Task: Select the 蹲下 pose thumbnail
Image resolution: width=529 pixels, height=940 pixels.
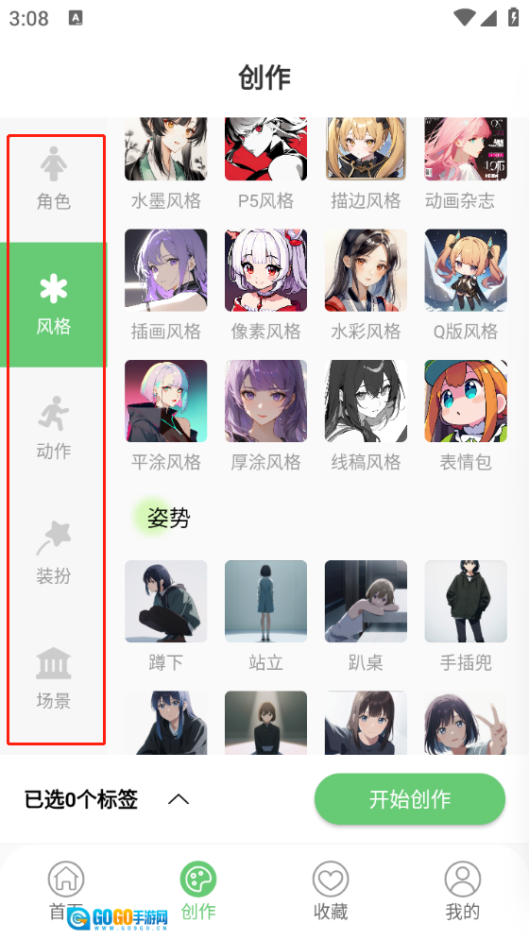Action: [x=165, y=601]
